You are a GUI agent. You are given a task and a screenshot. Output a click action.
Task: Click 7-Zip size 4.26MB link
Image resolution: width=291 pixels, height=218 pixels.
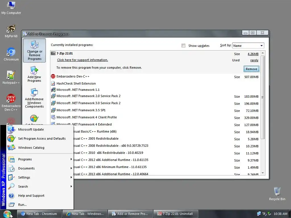tap(253, 54)
